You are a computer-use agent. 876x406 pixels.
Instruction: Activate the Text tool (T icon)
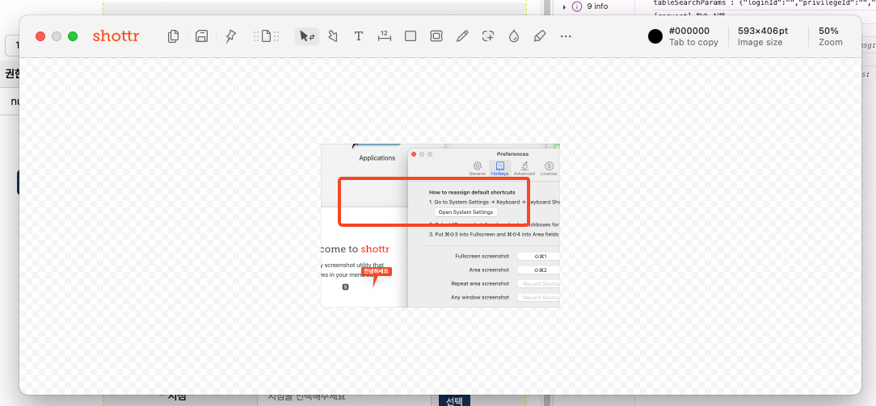pos(359,36)
